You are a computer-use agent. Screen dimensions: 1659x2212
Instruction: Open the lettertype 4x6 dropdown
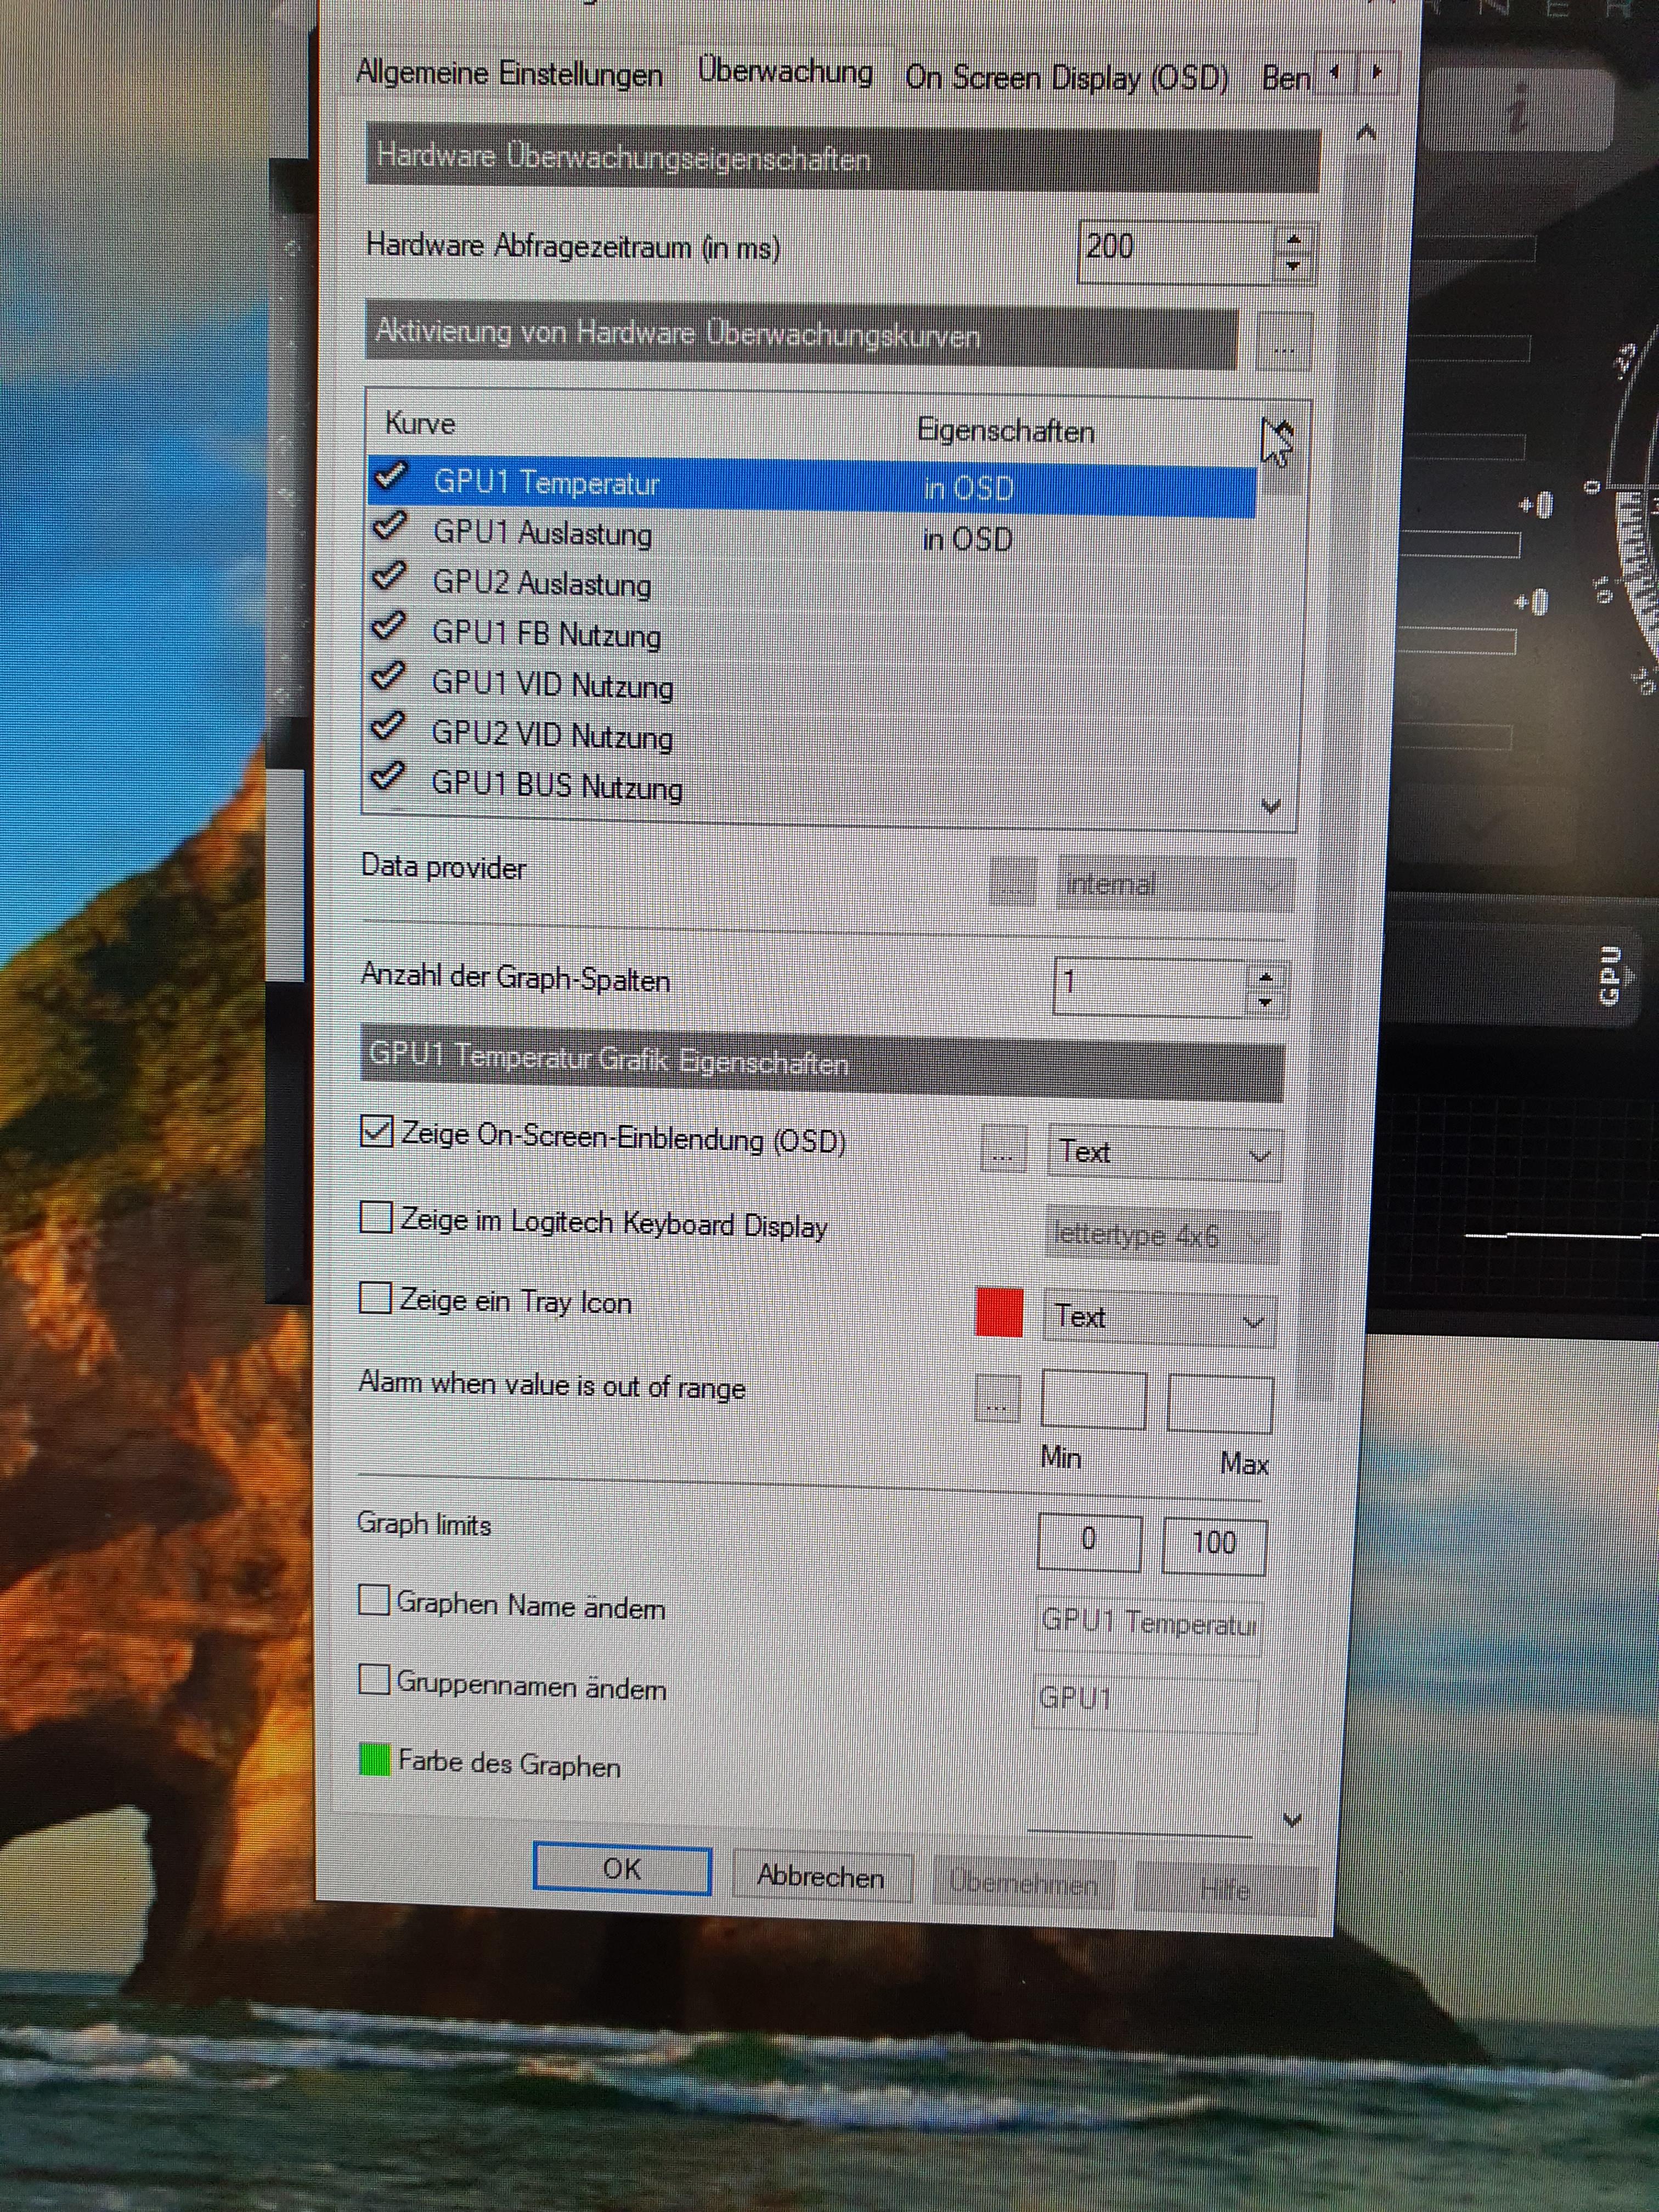coord(1161,1236)
